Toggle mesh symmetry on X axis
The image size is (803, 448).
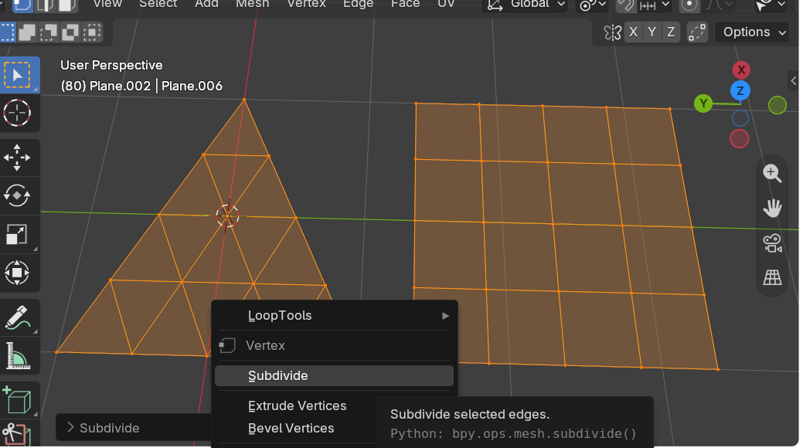[x=633, y=32]
